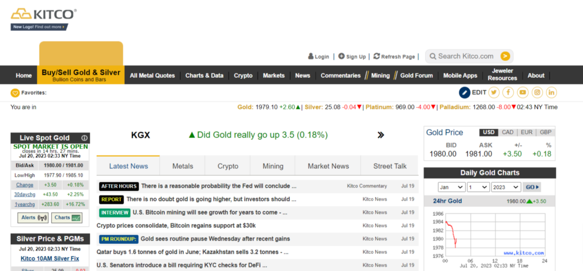The image size is (583, 271).
Task: Open Buy/Sell Gold & Silver menu
Action: point(81,75)
